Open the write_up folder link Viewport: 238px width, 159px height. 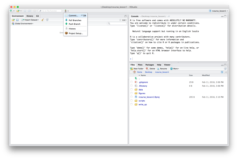[143, 104]
